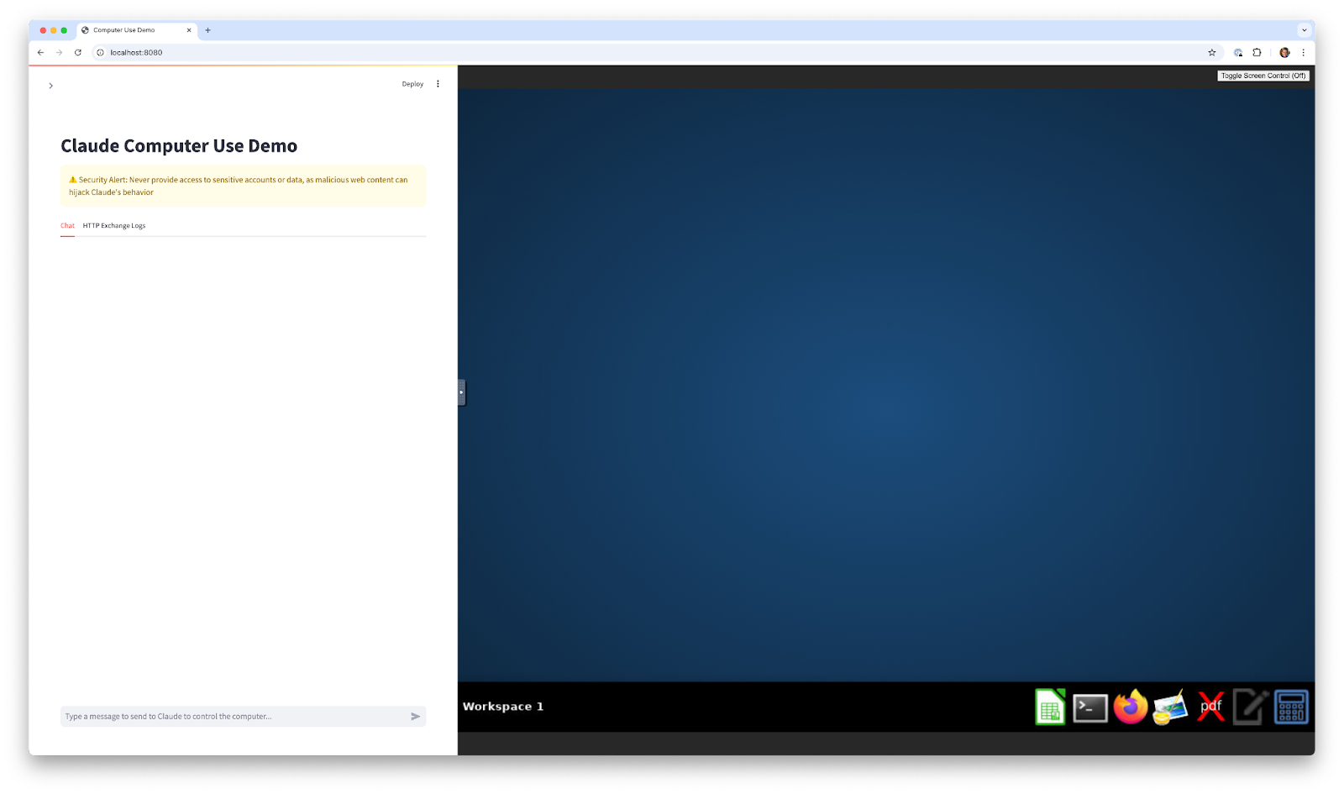Go back with the browser back arrow

tap(40, 52)
